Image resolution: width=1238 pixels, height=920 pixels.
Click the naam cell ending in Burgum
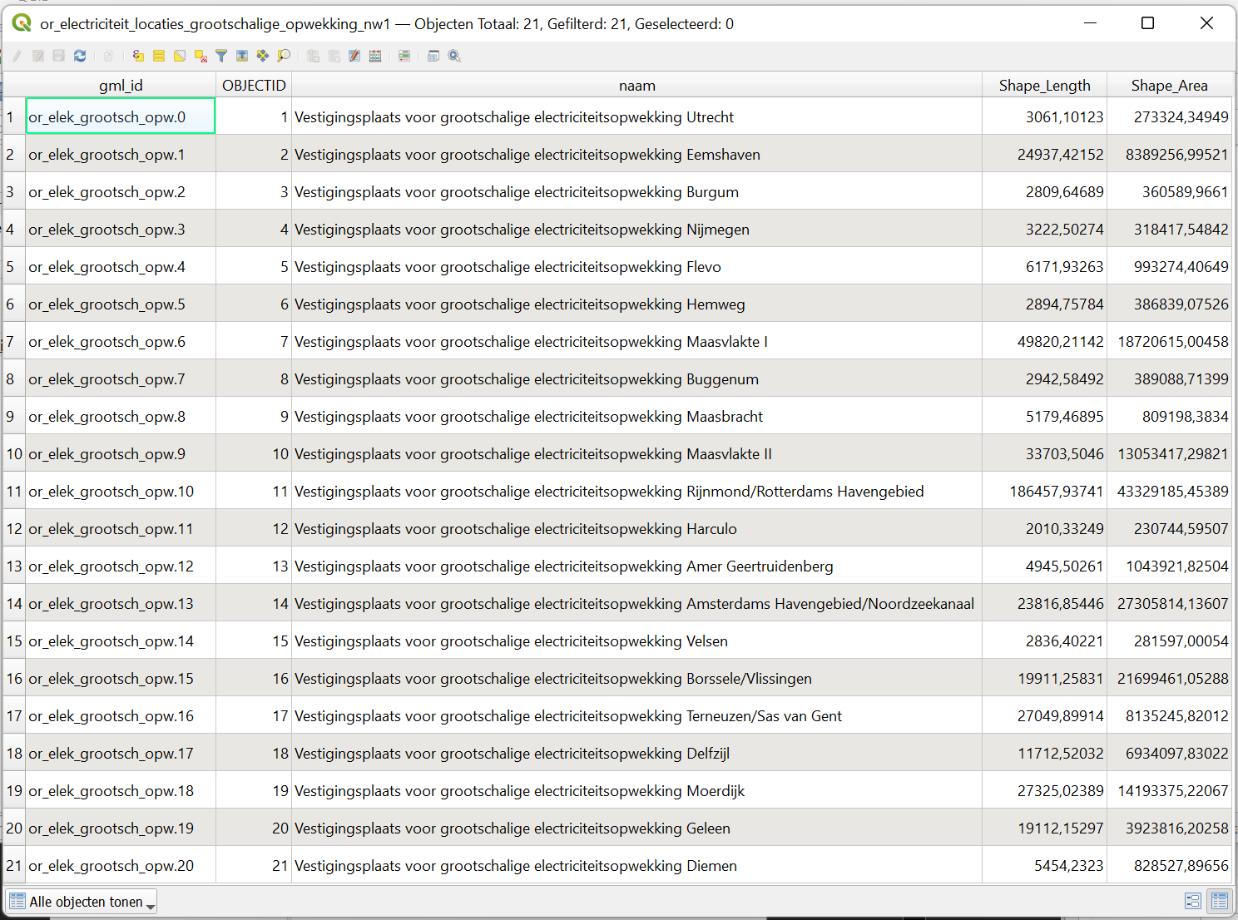(636, 191)
